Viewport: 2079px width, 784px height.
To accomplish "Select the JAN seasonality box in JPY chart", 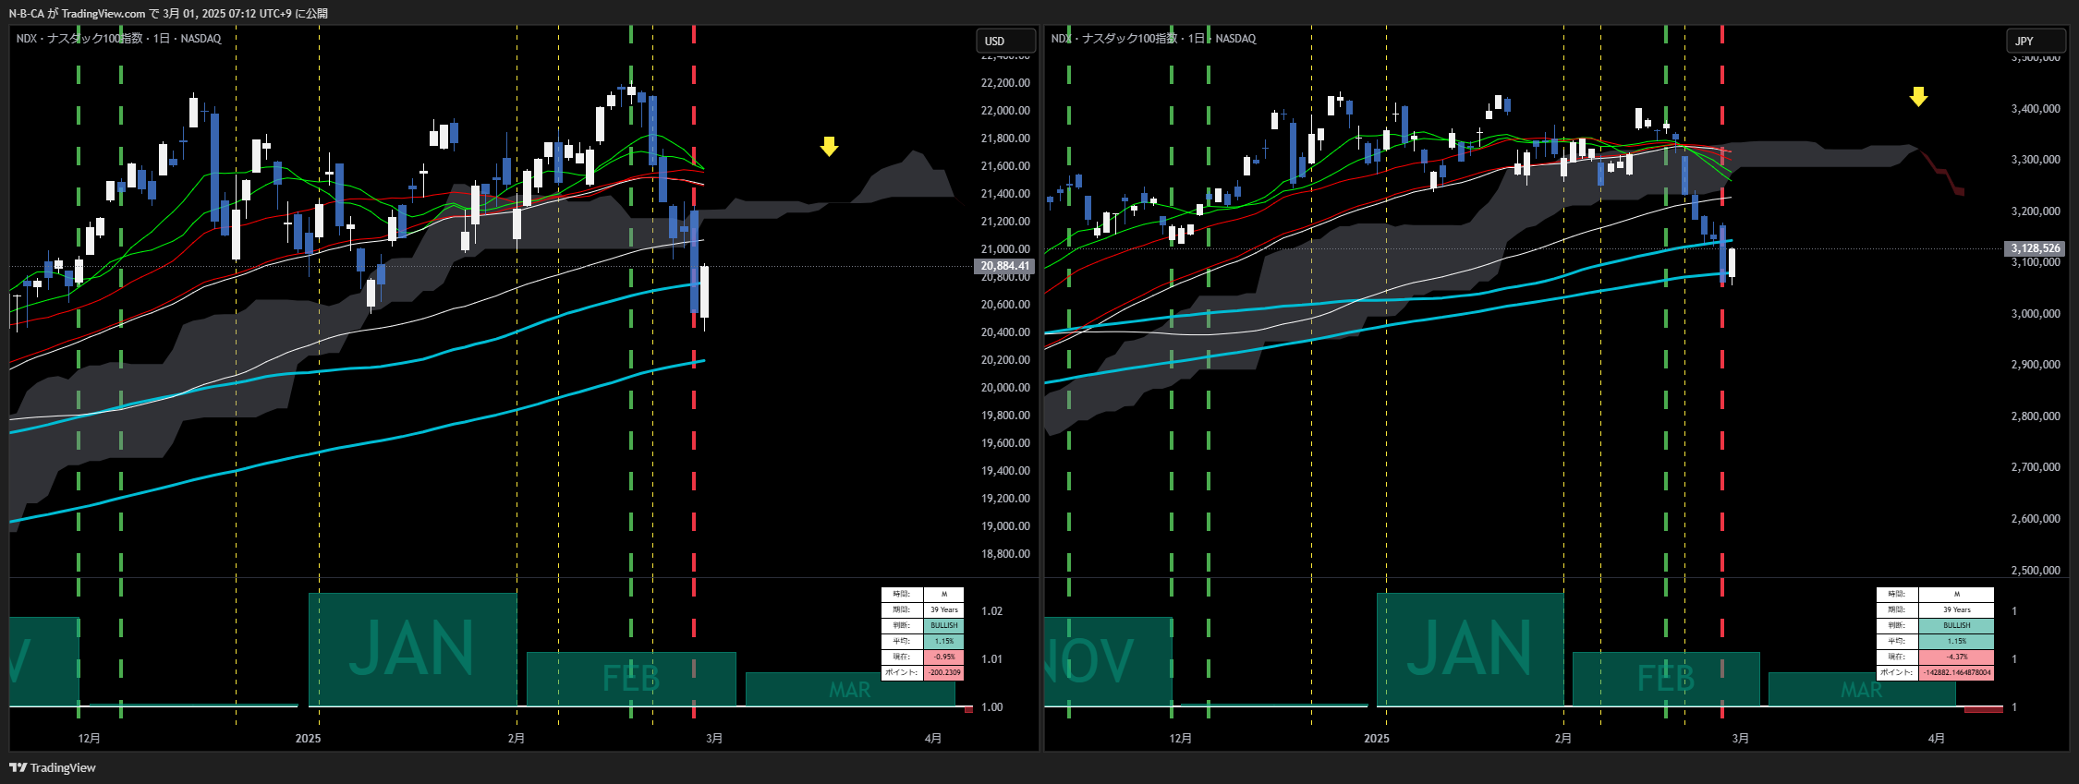I will pyautogui.click(x=1470, y=649).
